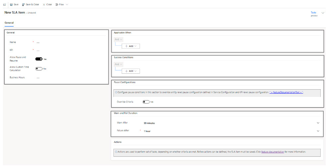Expand the Warn After duration dropdown
Screen dimensions: 326x166
coord(318,123)
